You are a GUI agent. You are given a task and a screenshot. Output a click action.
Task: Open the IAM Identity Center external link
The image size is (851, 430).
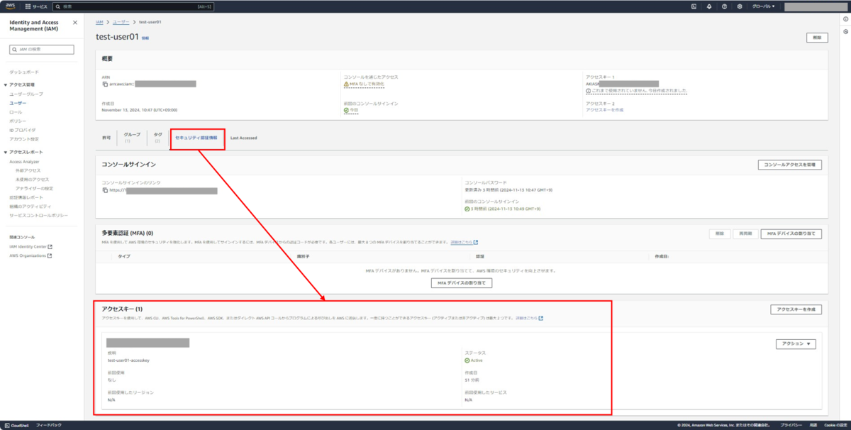tap(30, 247)
